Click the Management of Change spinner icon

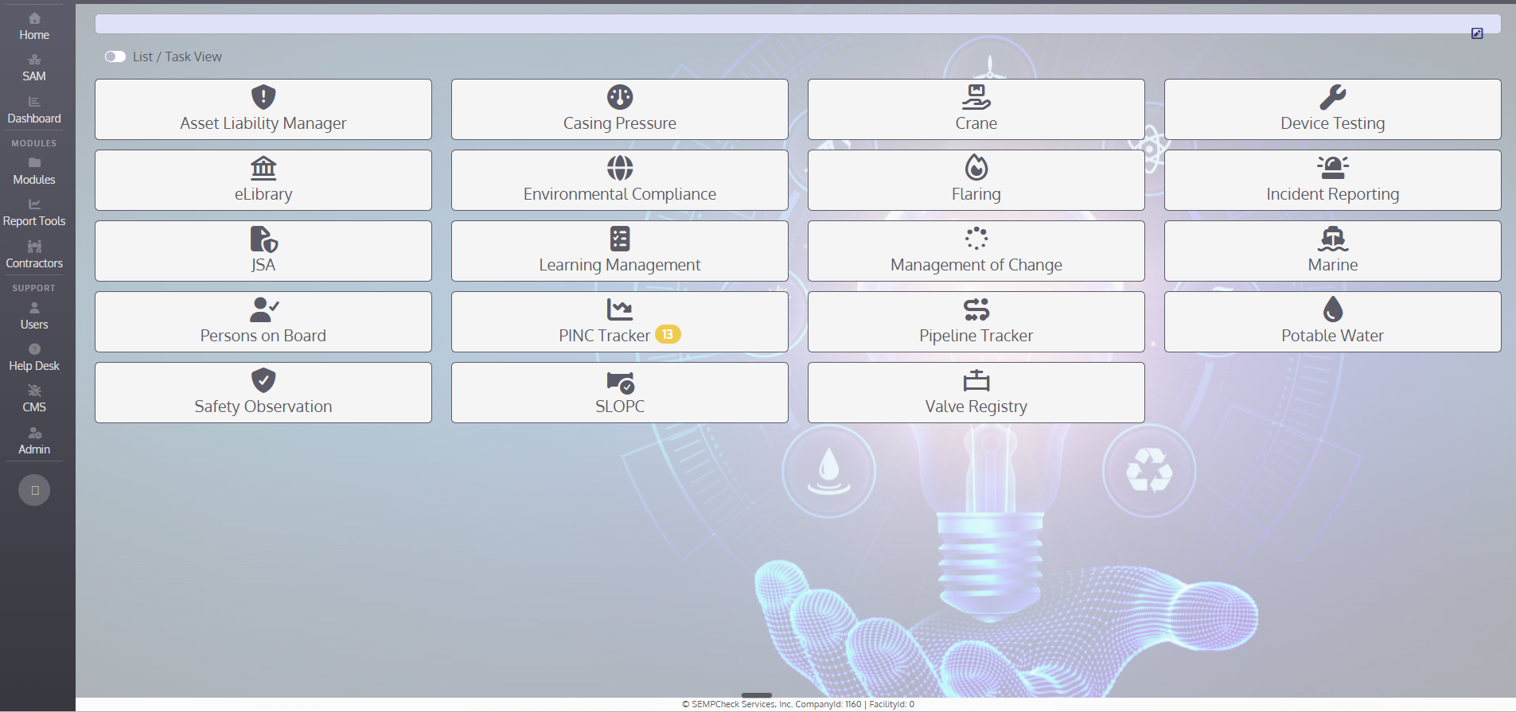(x=976, y=239)
